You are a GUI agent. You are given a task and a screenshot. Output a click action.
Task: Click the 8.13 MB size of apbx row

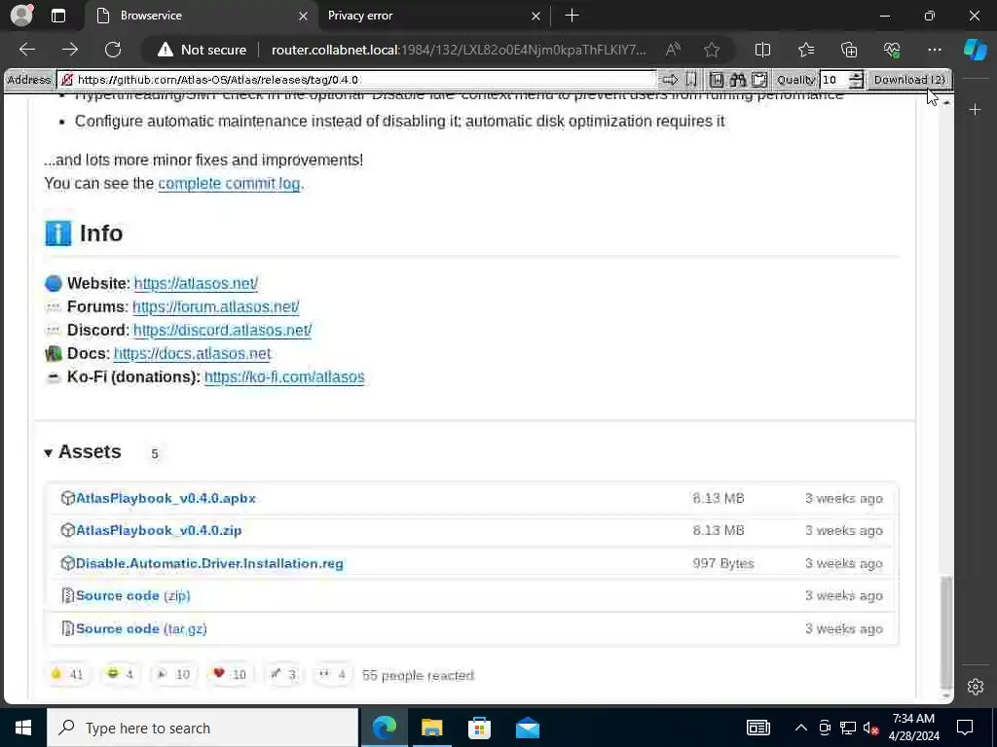point(718,498)
